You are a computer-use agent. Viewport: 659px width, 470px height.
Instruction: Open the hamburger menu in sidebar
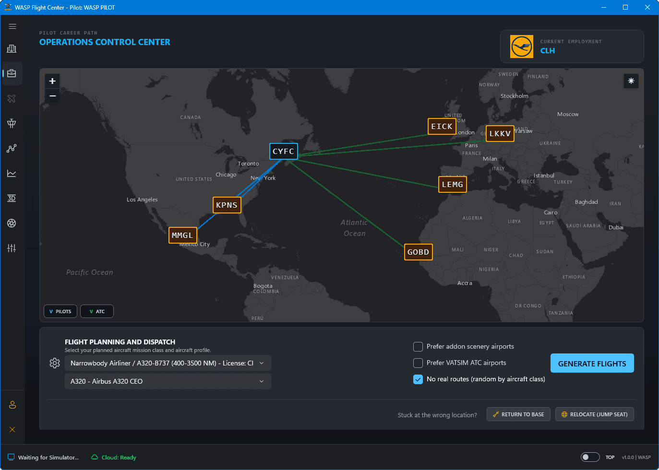tap(12, 26)
